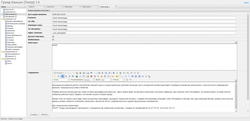The width and height of the screenshot is (250, 121).
Task: Apply Strikethrough formatting in the editor
Action: [x=124, y=73]
